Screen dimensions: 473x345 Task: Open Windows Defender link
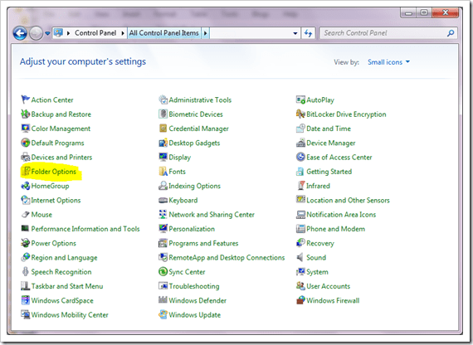pos(197,300)
